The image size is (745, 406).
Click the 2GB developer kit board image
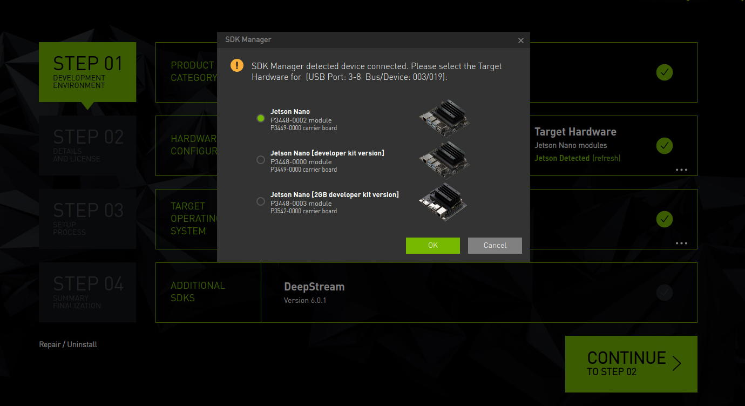[x=443, y=201]
